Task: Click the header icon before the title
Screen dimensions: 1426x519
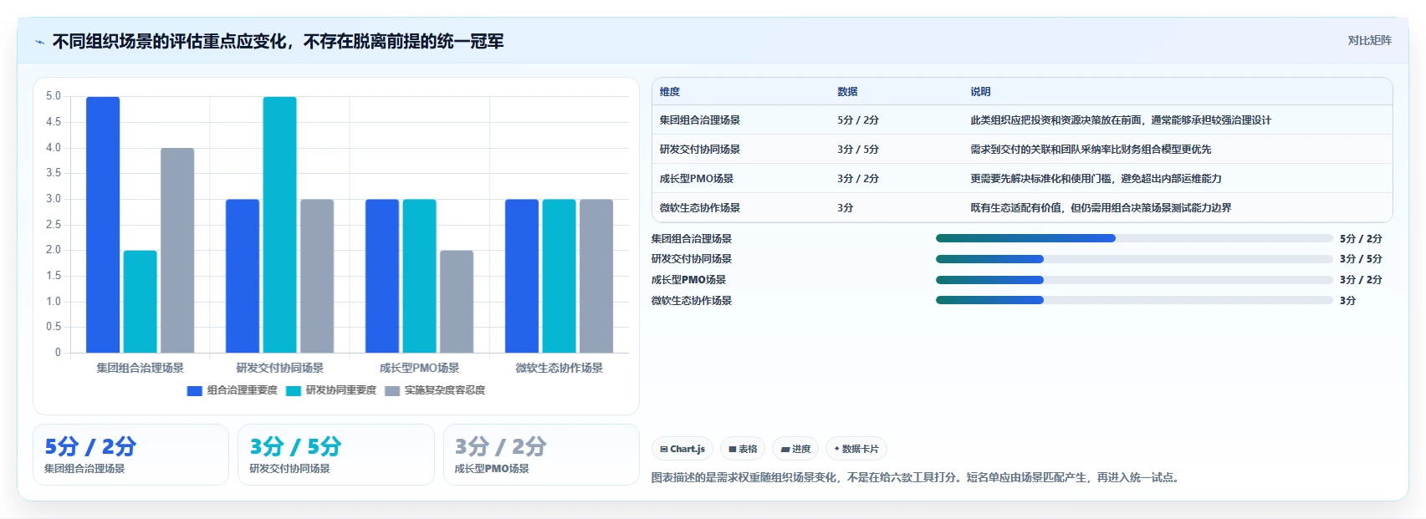Action: click(39, 42)
